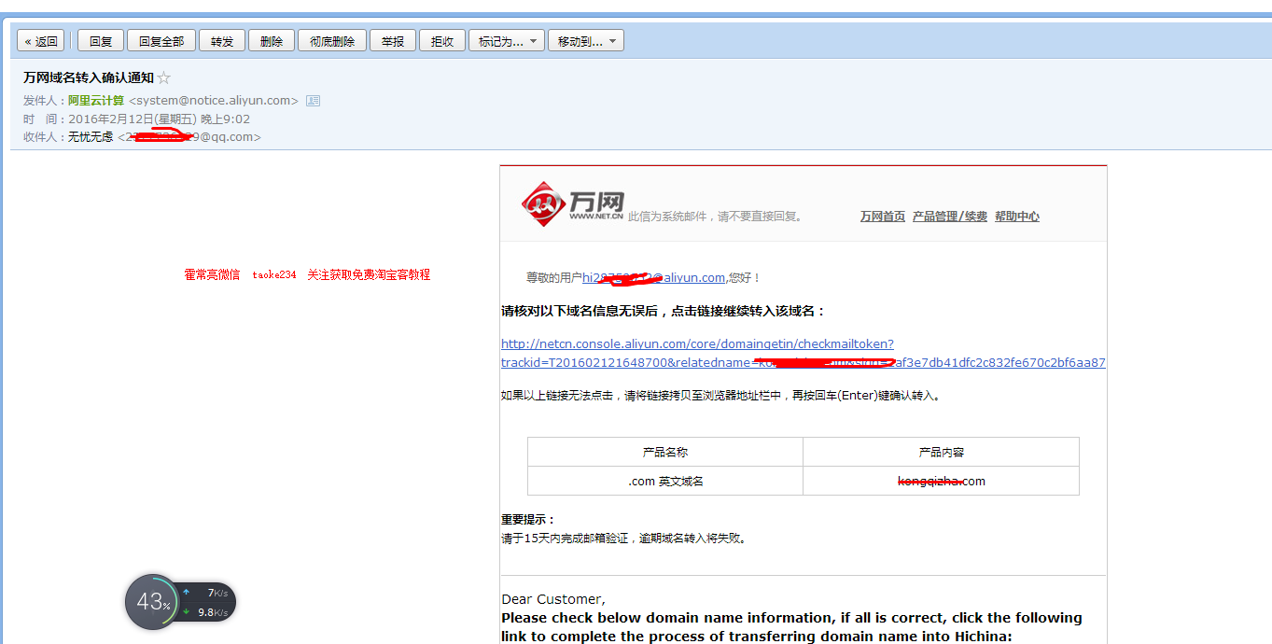Open the 移动到... dropdown

click(586, 41)
